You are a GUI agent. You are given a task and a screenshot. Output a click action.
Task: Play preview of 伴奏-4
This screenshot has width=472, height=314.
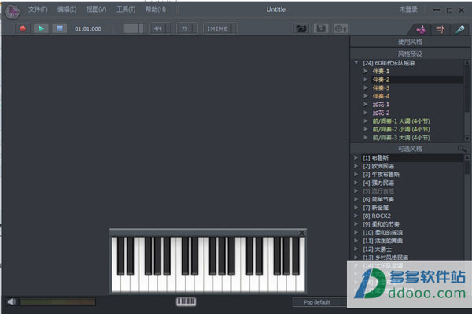click(x=366, y=96)
